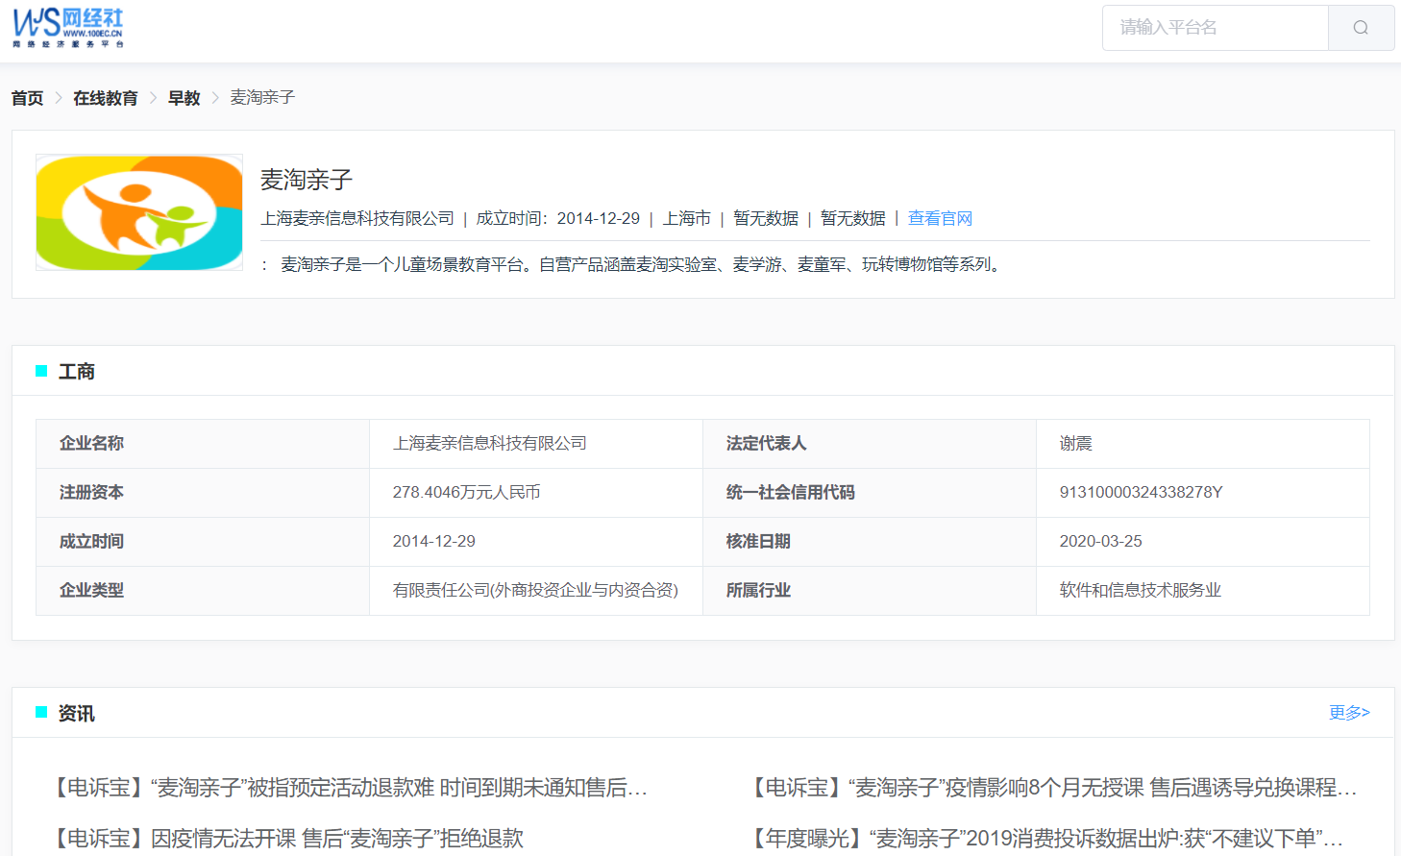Click 法定代表人 label cell

tap(870, 444)
